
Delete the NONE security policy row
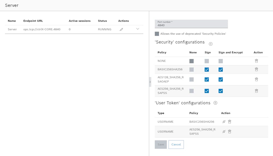click(x=256, y=61)
